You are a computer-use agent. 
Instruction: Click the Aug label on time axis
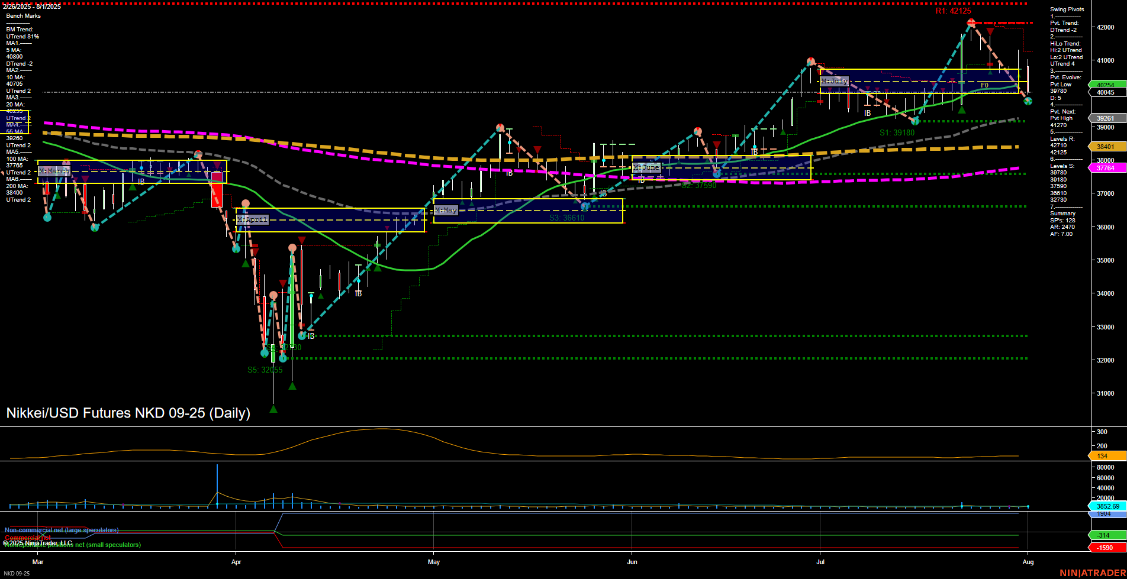coord(1028,562)
